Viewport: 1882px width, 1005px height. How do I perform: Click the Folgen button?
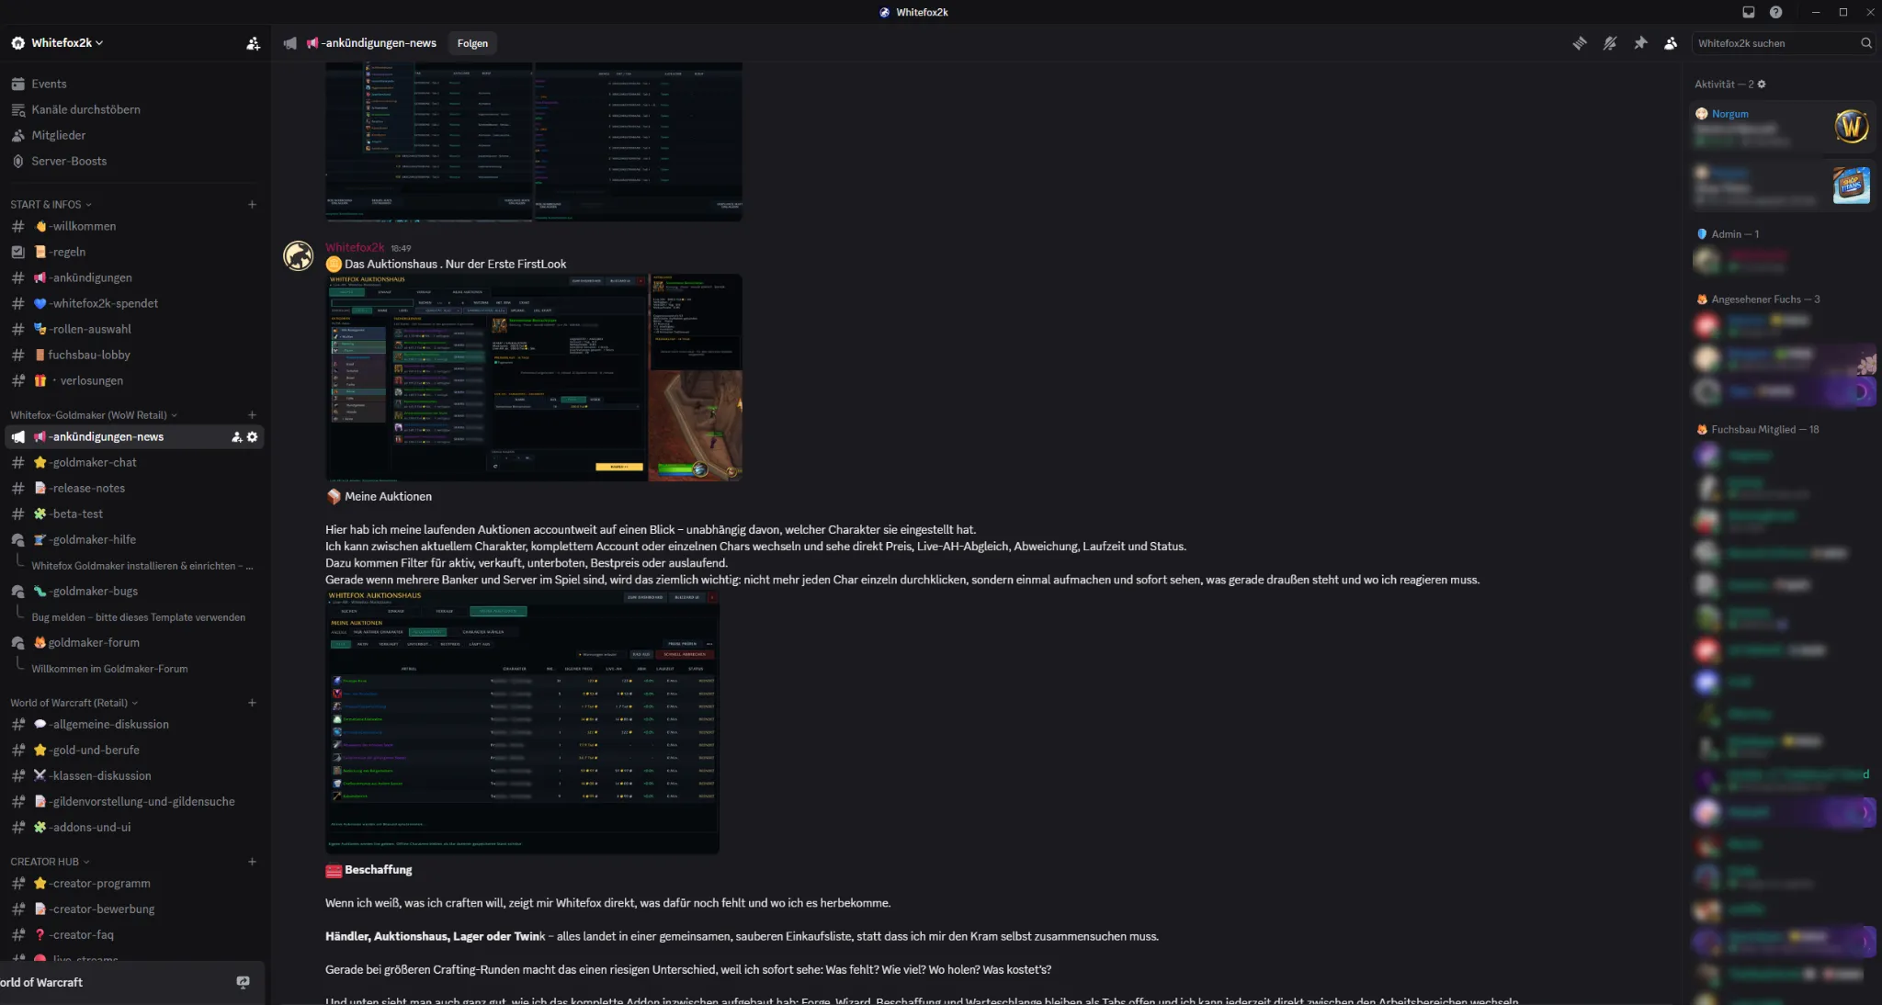(472, 43)
